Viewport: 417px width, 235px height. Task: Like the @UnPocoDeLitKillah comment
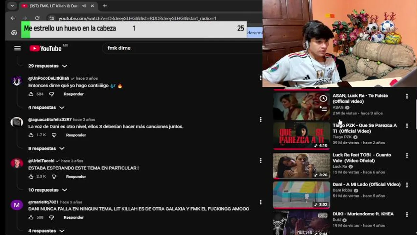(31, 94)
